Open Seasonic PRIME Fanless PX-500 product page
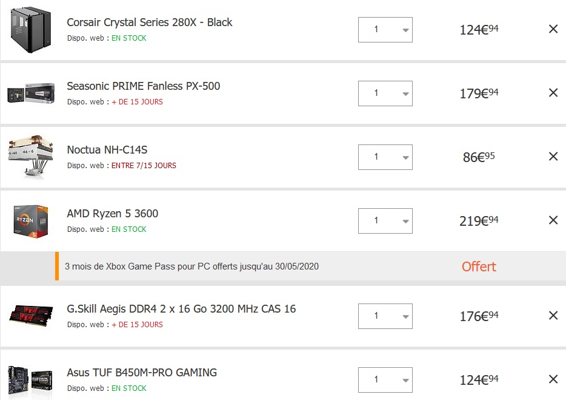Viewport: 566px width, 400px height. coord(143,86)
